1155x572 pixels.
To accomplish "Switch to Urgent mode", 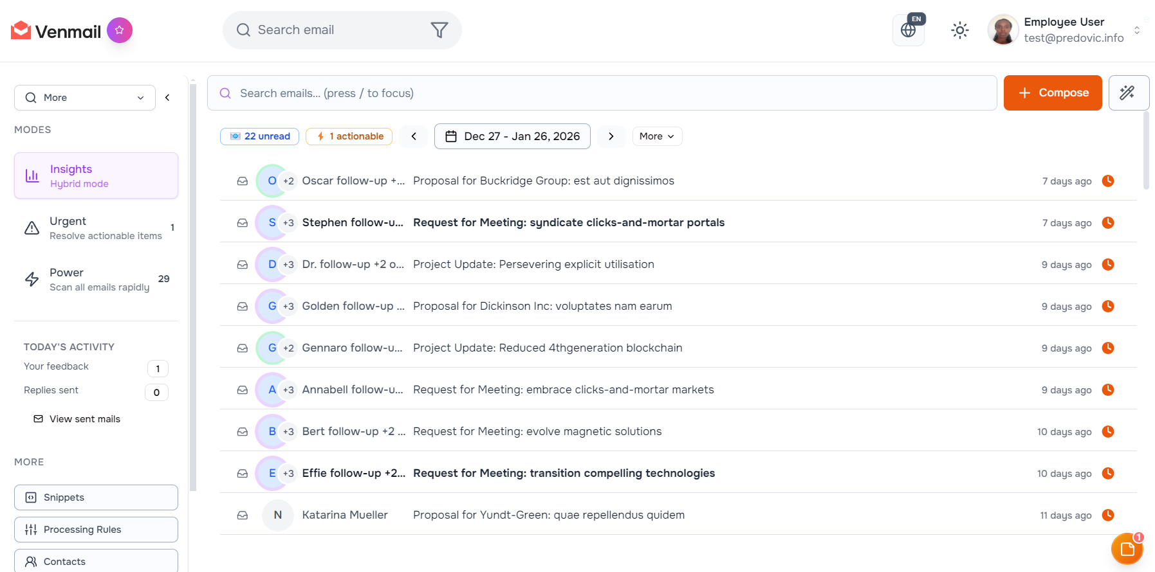I will pyautogui.click(x=97, y=228).
